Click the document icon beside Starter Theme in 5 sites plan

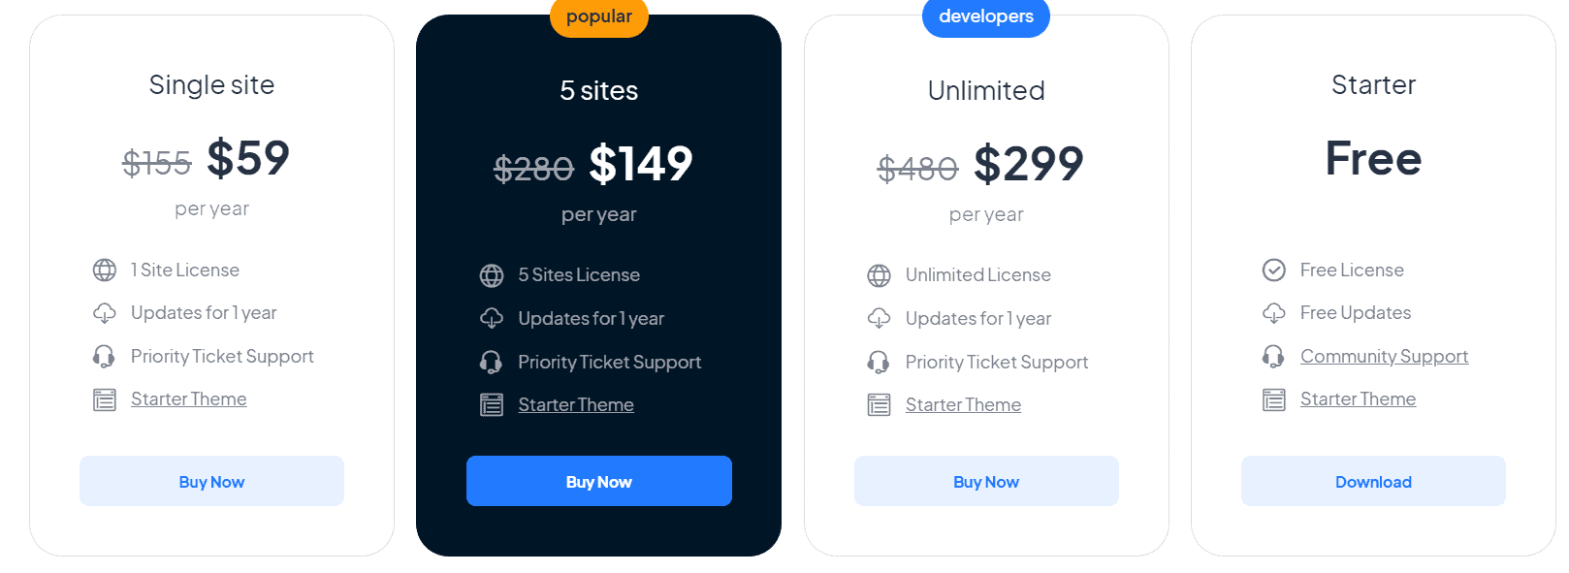[x=493, y=404]
